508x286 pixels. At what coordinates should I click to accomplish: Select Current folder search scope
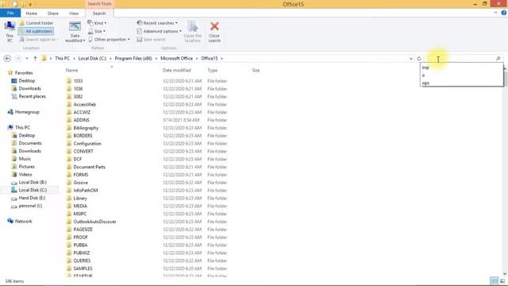(x=37, y=23)
